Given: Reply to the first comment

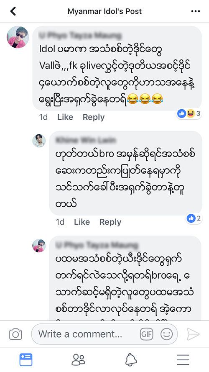Looking at the screenshot, I should (94, 117).
